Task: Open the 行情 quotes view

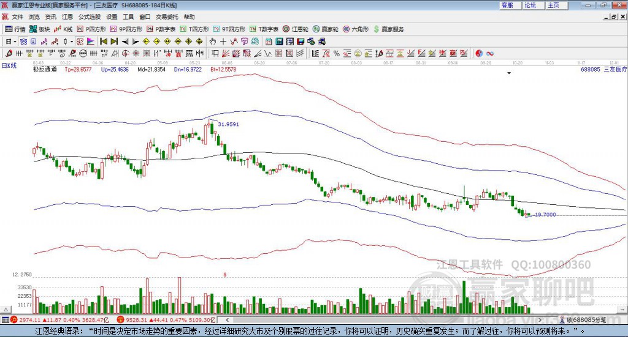Action: [x=15, y=29]
